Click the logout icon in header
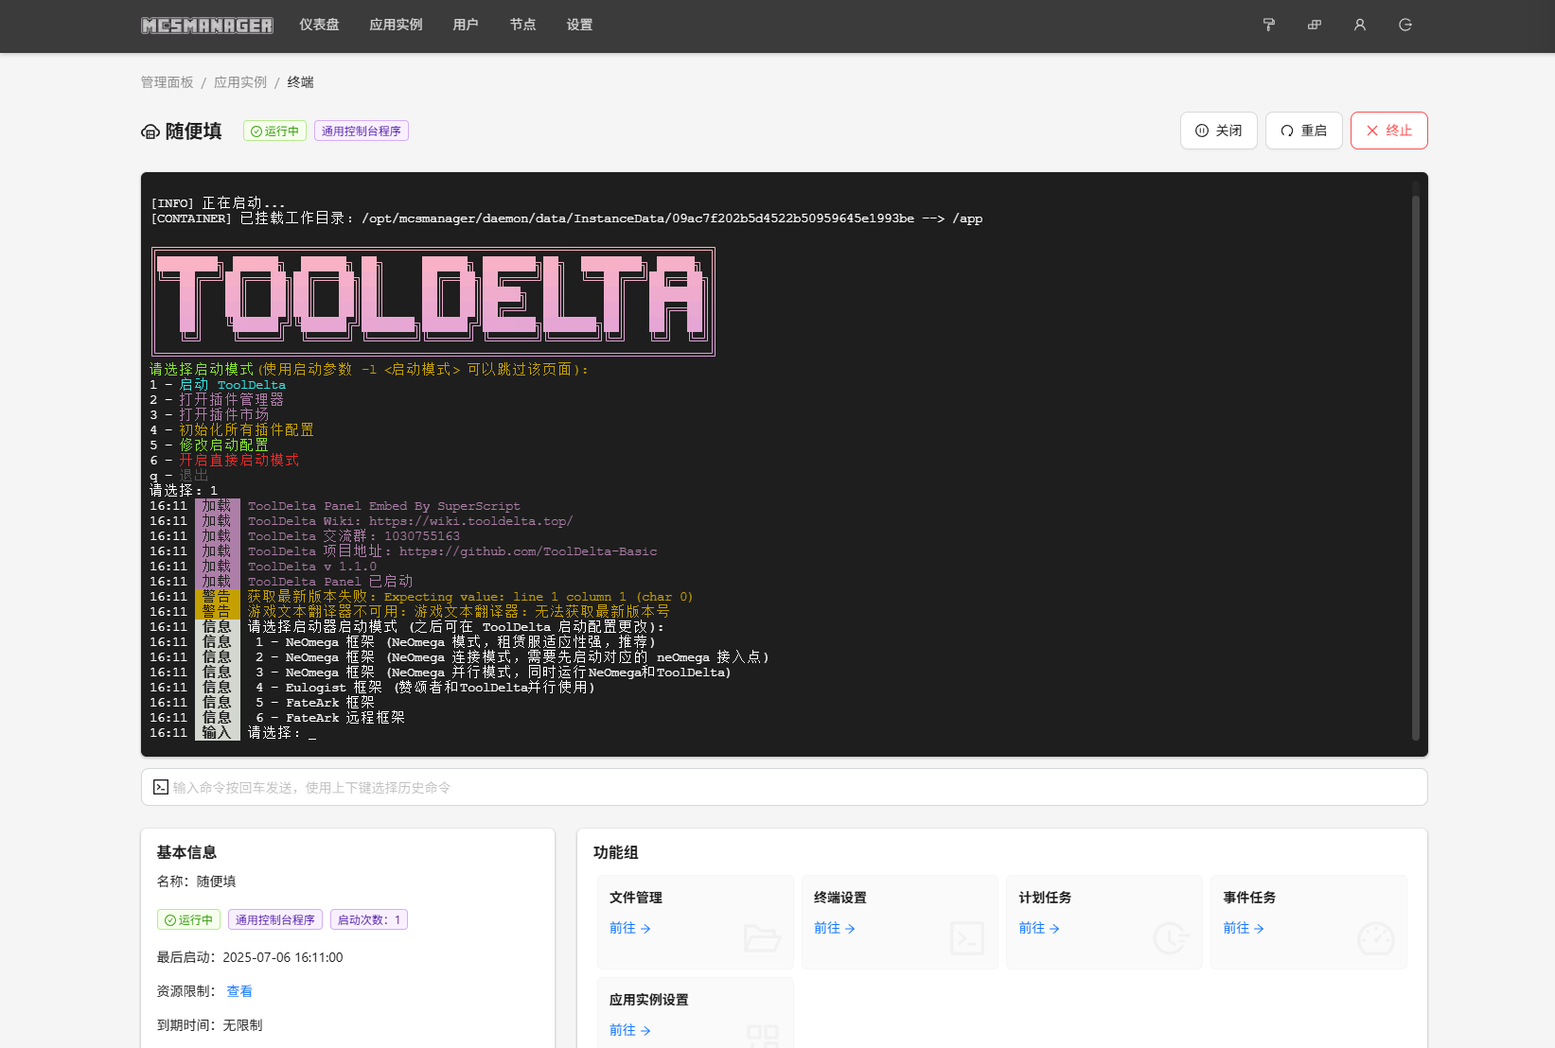 click(x=1405, y=25)
